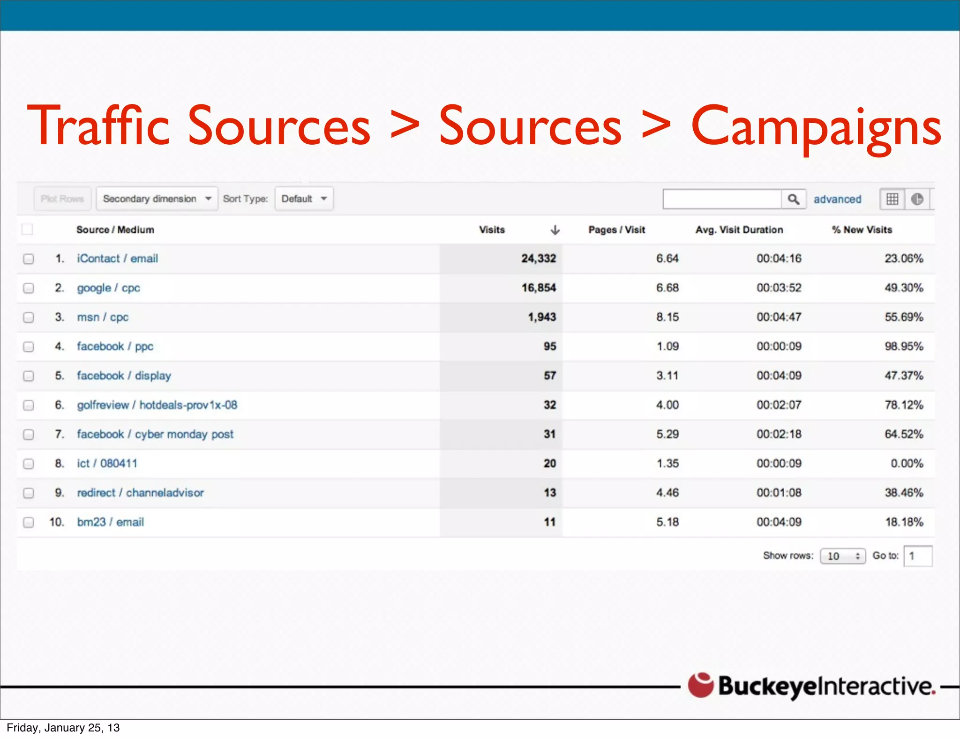The width and height of the screenshot is (960, 738).
Task: Select the 0.00% new visits value
Action: (907, 464)
